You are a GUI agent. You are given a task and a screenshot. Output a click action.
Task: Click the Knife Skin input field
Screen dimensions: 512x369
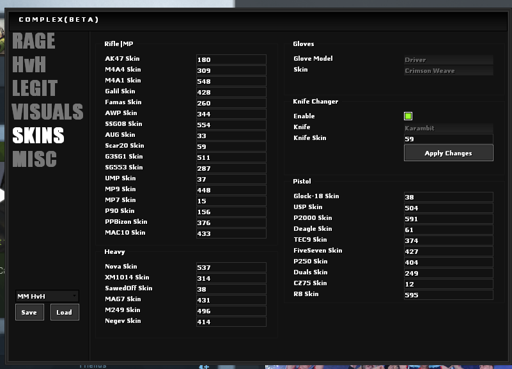coord(449,139)
